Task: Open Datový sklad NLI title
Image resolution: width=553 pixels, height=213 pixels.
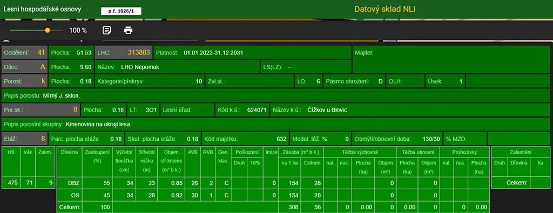Action: coord(385,9)
